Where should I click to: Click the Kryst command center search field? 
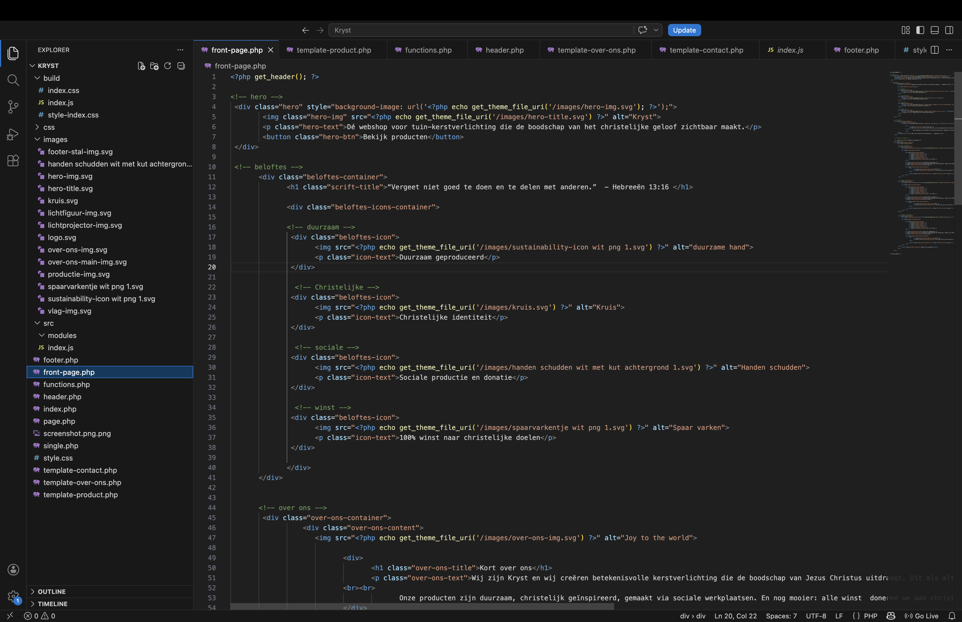tap(481, 30)
